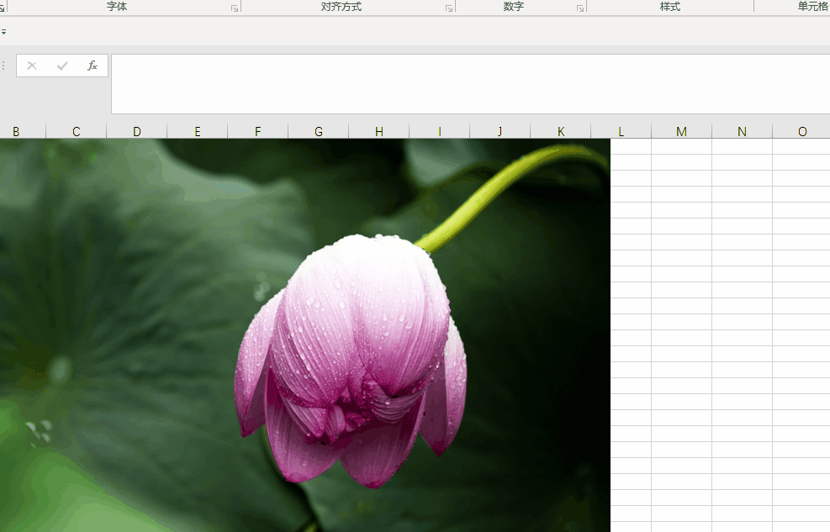Select entire column N via its header
This screenshot has height=532, width=830.
click(742, 131)
